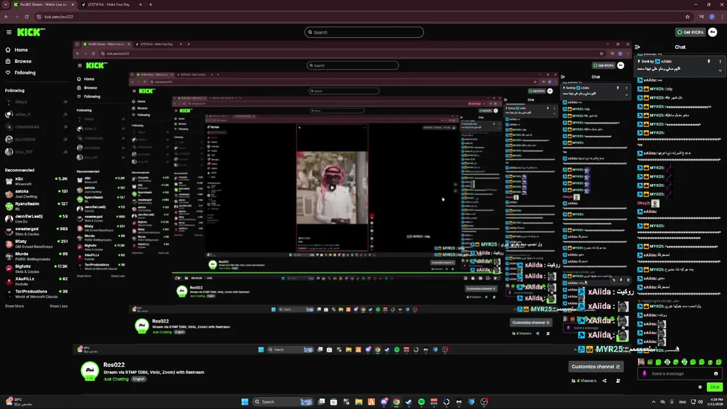Open the profile avatar menu at top right

(x=713, y=32)
